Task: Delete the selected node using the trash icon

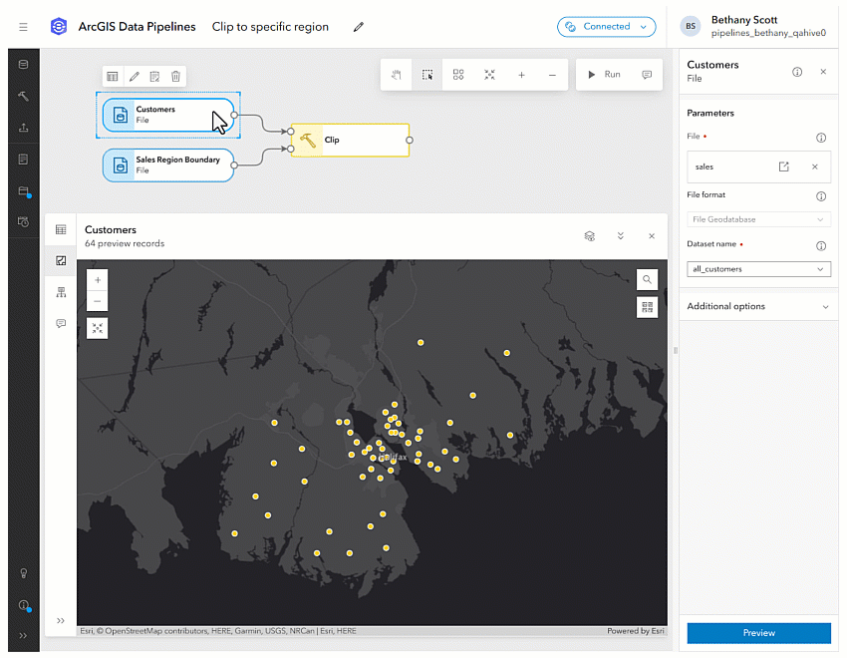Action: point(174,76)
